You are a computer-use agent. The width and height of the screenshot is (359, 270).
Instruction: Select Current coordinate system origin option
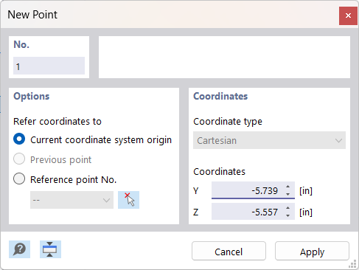click(19, 139)
